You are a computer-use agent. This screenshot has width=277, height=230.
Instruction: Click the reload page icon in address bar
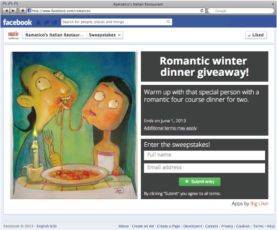click(x=202, y=11)
